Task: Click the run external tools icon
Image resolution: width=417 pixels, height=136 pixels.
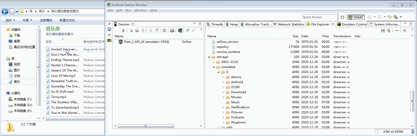Action: pos(396,17)
